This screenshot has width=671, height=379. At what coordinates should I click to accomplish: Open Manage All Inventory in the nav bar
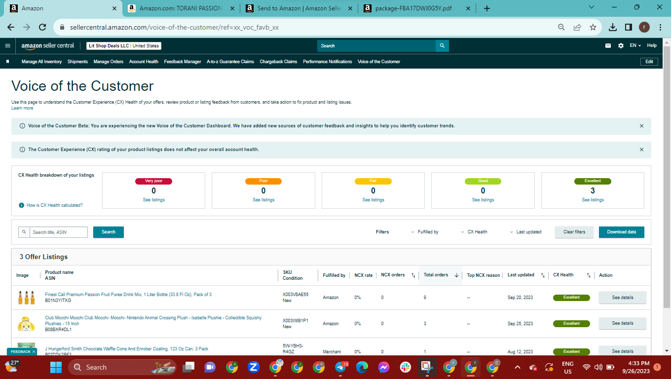41,62
